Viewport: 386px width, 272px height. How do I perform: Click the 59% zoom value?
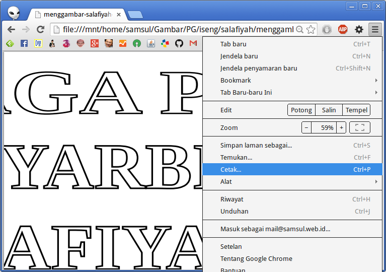324,127
